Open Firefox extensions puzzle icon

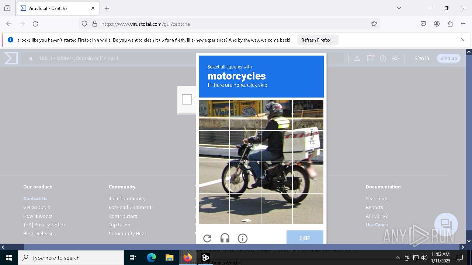pos(450,24)
